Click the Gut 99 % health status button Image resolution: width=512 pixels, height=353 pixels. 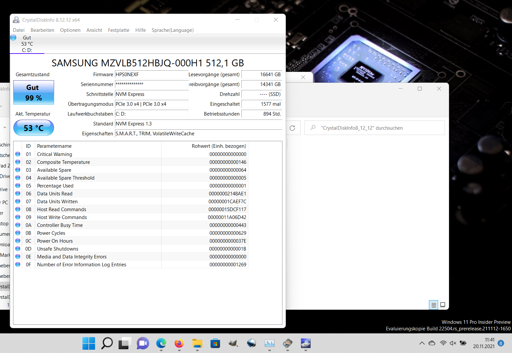click(33, 93)
